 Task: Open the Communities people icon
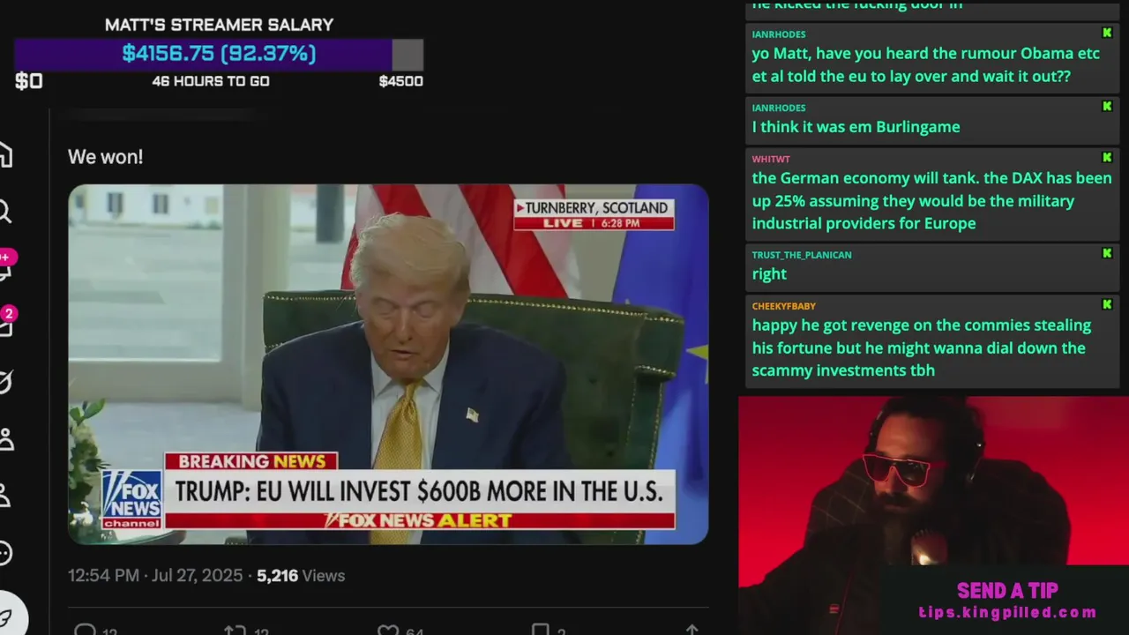tap(5, 438)
